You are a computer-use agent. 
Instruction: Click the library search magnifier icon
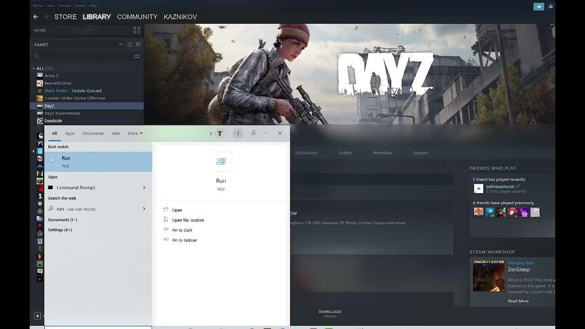(x=37, y=56)
